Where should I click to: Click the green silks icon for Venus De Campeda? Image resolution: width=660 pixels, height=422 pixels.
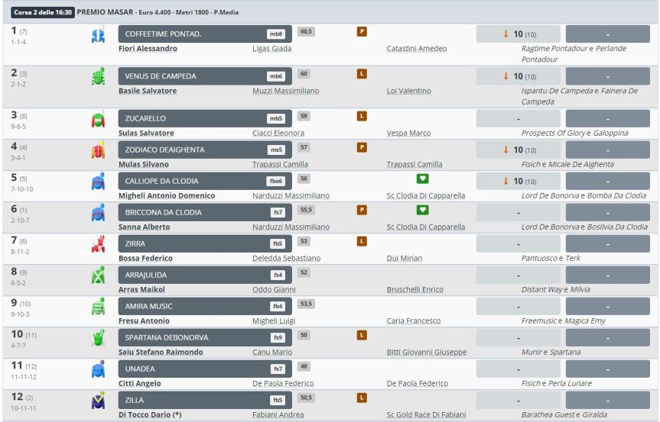(x=97, y=77)
